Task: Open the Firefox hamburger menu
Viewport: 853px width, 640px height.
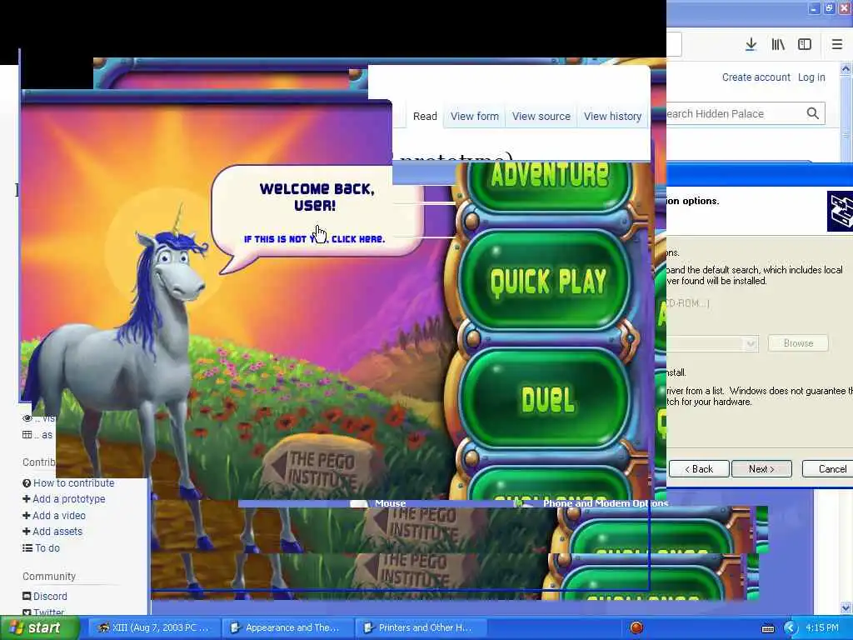Action: (837, 45)
